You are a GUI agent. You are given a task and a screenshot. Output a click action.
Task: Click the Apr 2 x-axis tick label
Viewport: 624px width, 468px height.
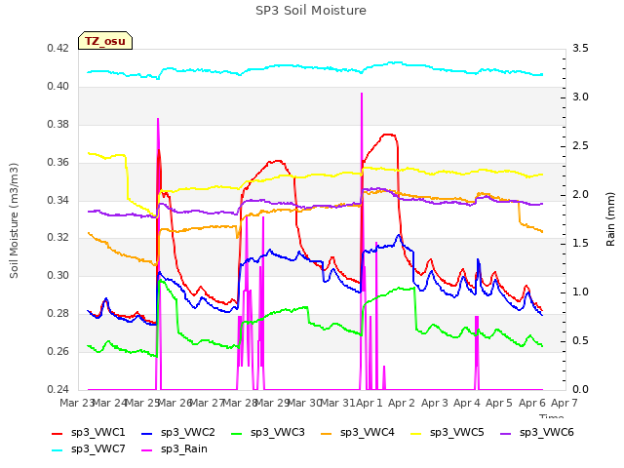coord(402,403)
